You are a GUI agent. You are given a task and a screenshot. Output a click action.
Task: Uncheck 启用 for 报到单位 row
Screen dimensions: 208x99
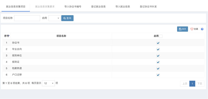coord(158,56)
